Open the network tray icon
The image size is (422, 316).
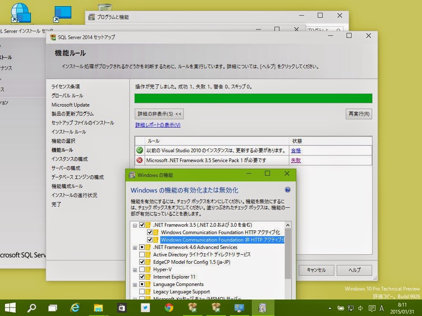click(351, 308)
